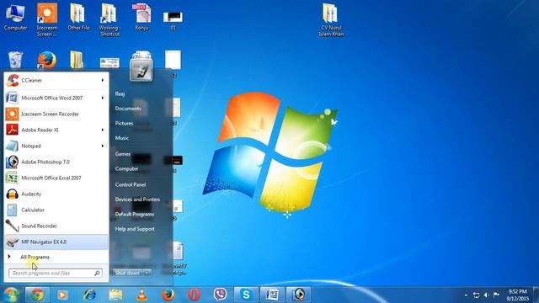Open Icecream Screen Recorder in Start menu
The width and height of the screenshot is (539, 303).
(56, 114)
